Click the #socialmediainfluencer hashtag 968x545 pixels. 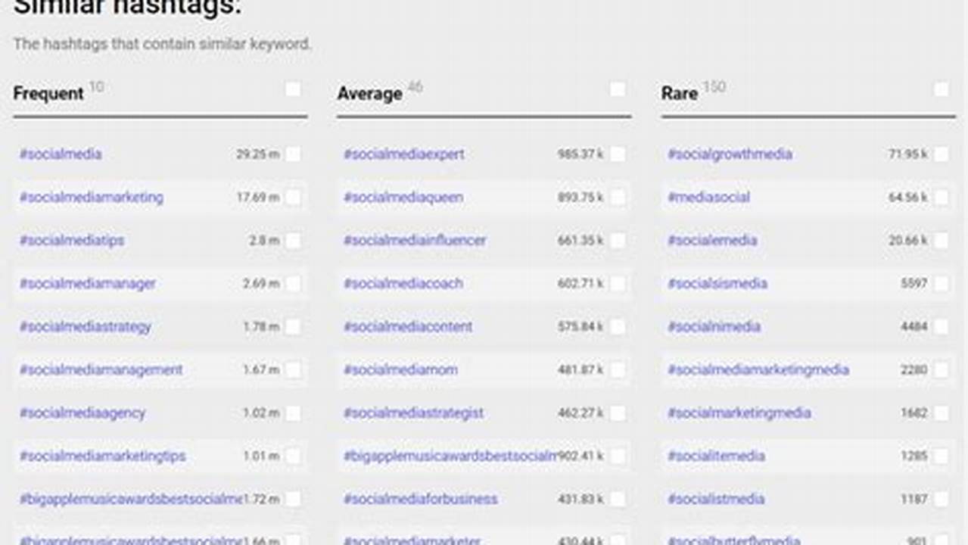pos(415,240)
